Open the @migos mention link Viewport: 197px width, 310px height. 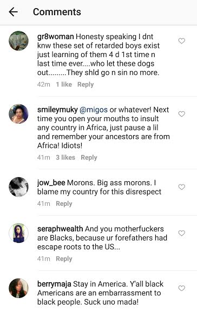[x=94, y=110]
